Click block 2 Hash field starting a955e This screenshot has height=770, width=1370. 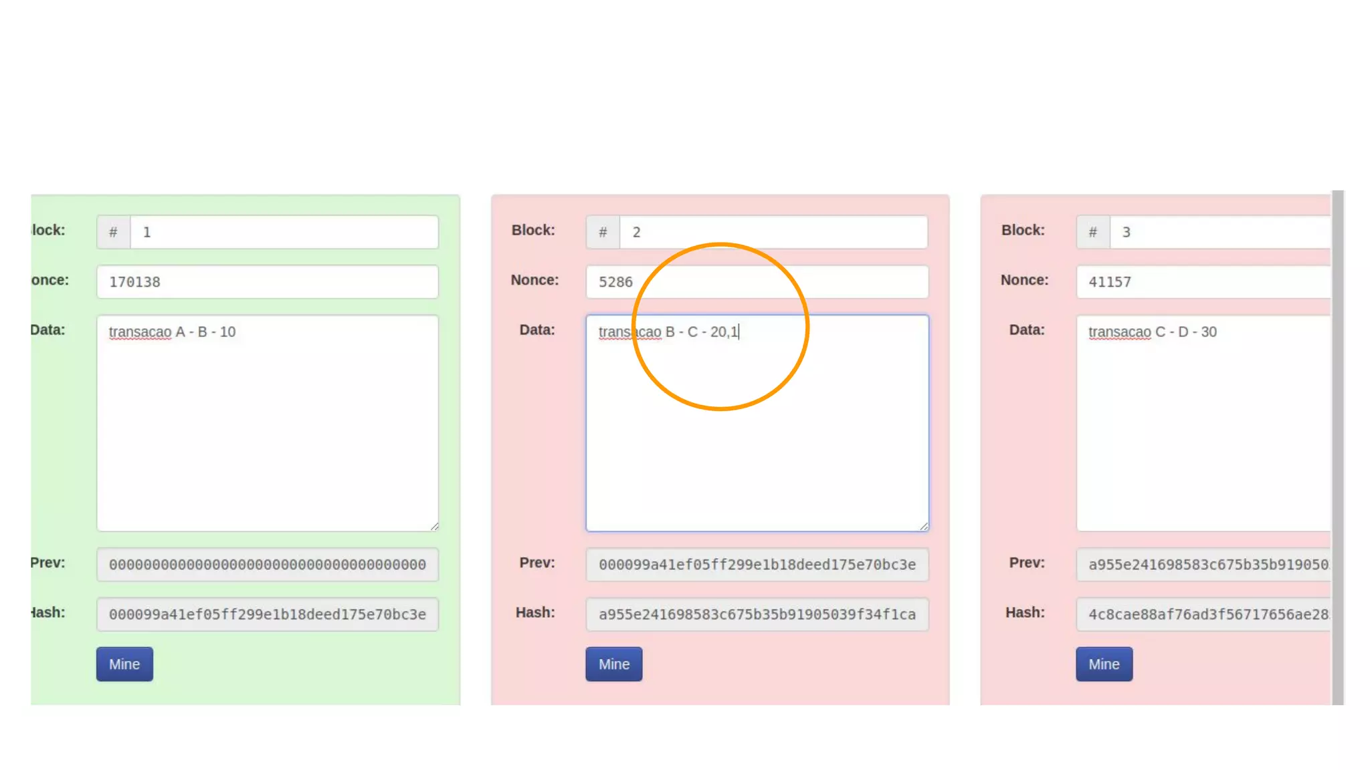point(757,614)
